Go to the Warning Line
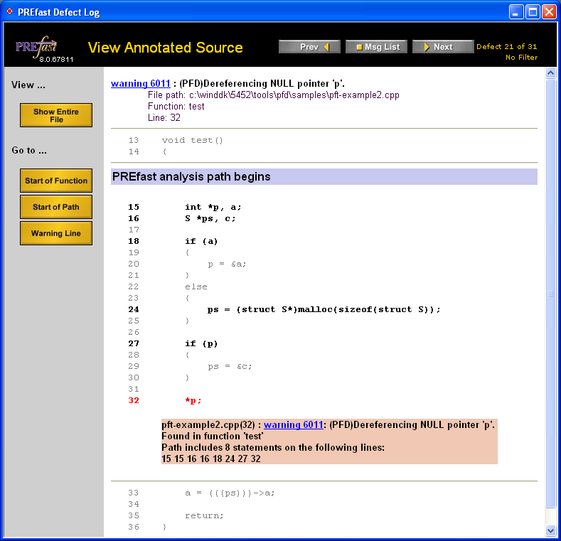Image resolution: width=561 pixels, height=541 pixels. point(56,233)
